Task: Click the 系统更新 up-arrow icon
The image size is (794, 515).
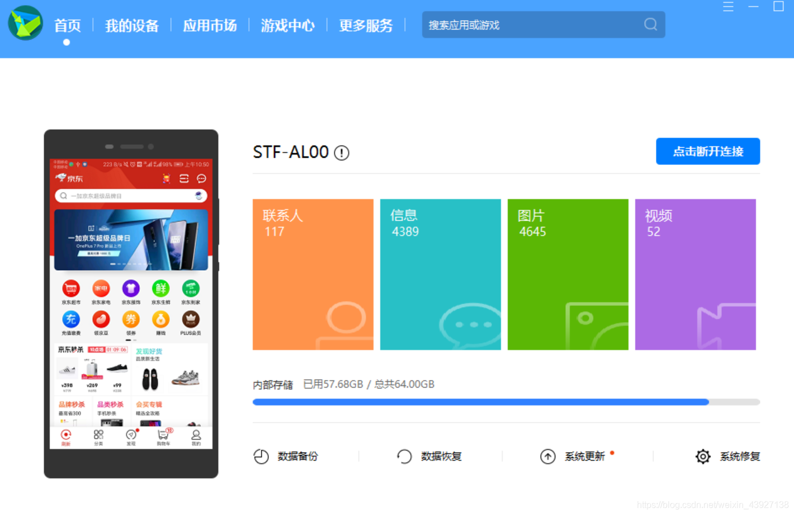Action: pos(548,456)
